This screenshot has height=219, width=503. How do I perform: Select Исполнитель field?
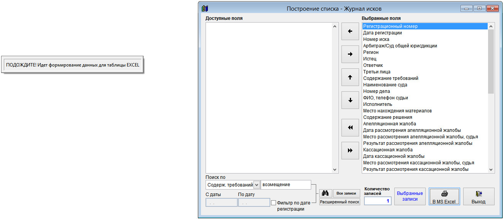425,104
